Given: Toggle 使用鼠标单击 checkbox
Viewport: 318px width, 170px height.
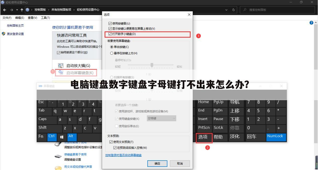Looking at the screenshot, I should (117, 126).
